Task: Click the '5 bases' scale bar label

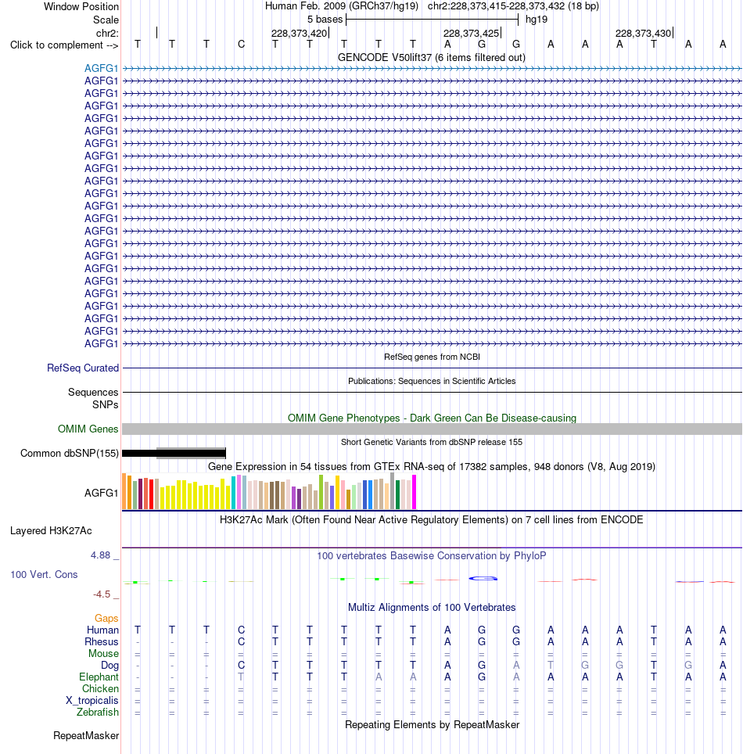Action: [325, 20]
